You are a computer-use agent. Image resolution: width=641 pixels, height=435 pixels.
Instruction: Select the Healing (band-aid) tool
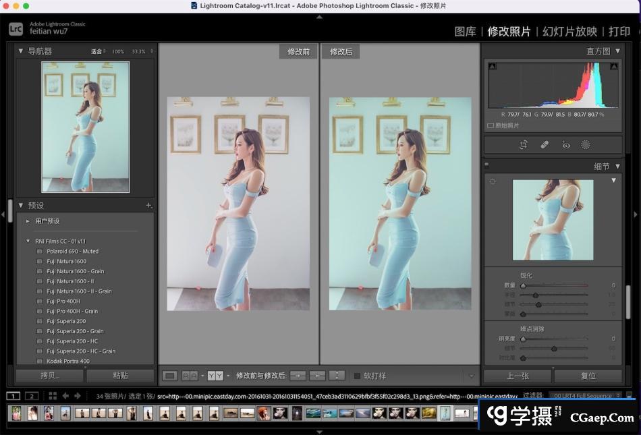[x=545, y=144]
